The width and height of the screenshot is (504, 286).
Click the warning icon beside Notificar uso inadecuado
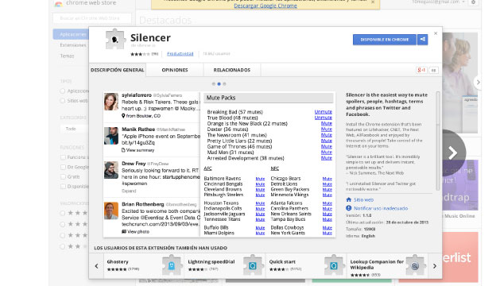tap(349, 208)
